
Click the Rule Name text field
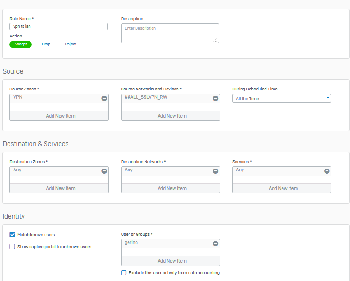click(x=59, y=27)
